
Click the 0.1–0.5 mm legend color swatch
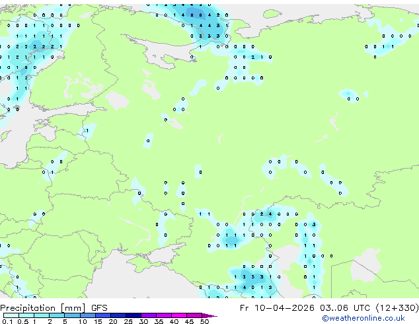[x=11, y=315]
